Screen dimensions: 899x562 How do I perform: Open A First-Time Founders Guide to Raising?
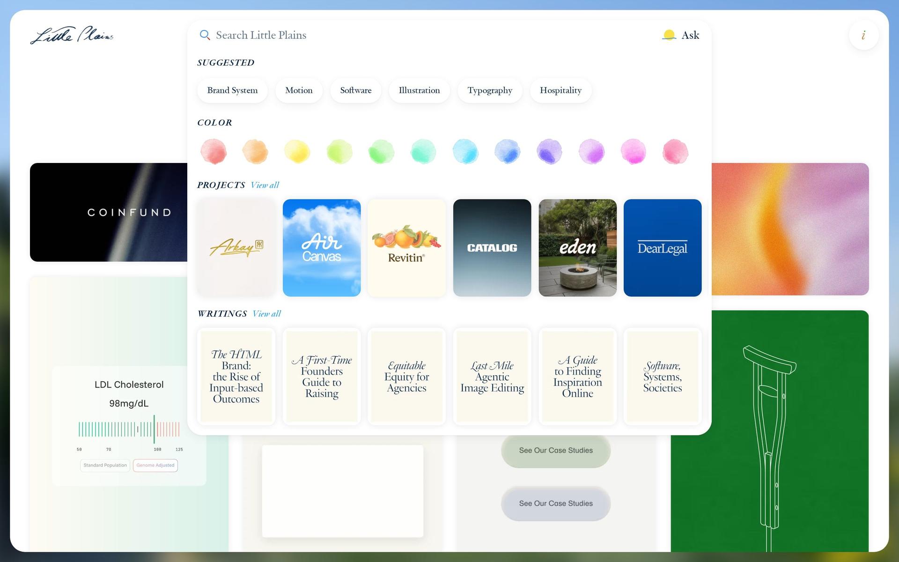point(322,377)
